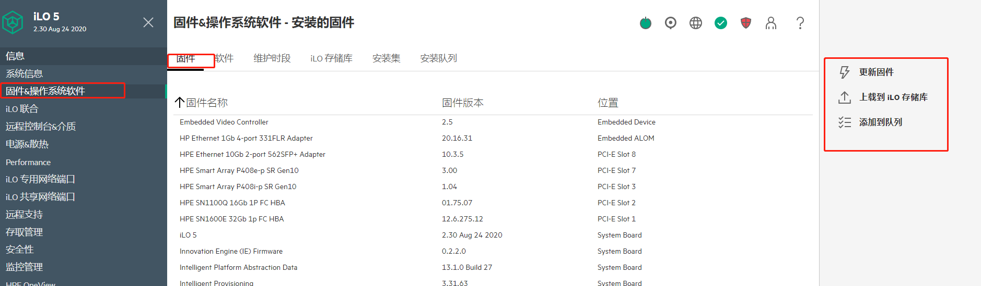The height and width of the screenshot is (286, 981).
Task: Select the 安装集 tab
Action: [387, 58]
